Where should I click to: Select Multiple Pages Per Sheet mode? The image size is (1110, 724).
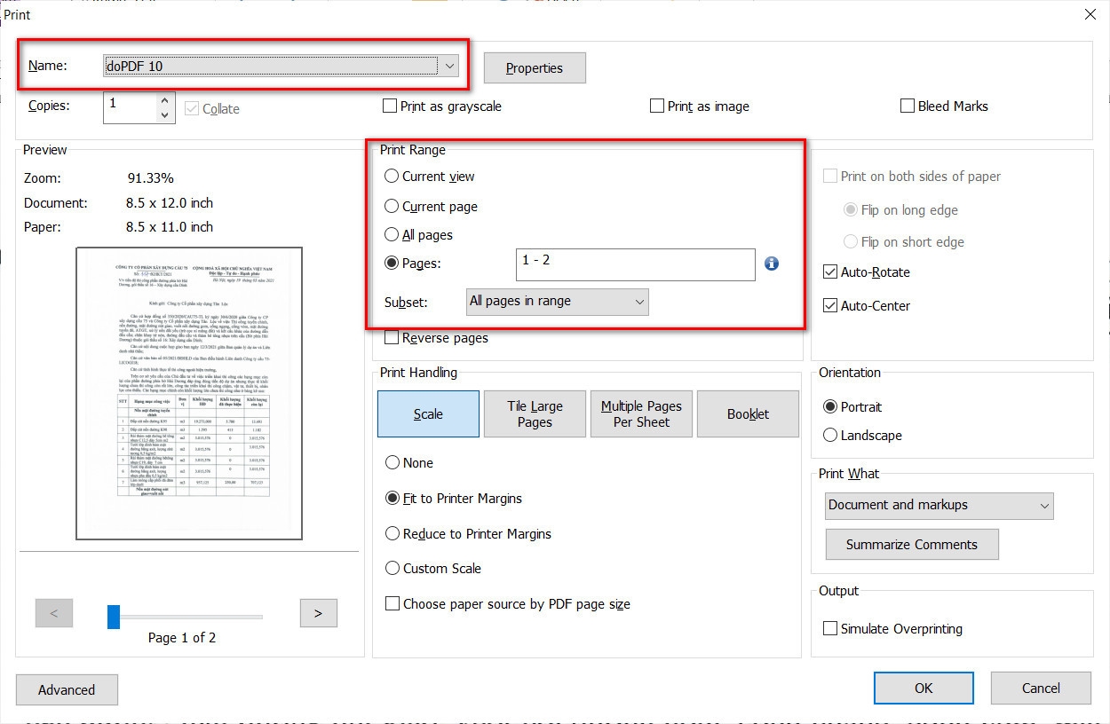pyautogui.click(x=641, y=413)
